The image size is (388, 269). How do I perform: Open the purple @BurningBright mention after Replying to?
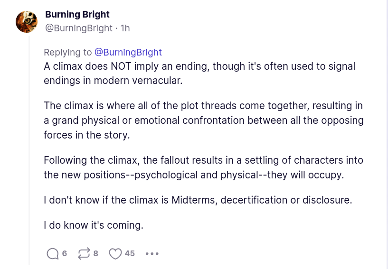(x=128, y=52)
